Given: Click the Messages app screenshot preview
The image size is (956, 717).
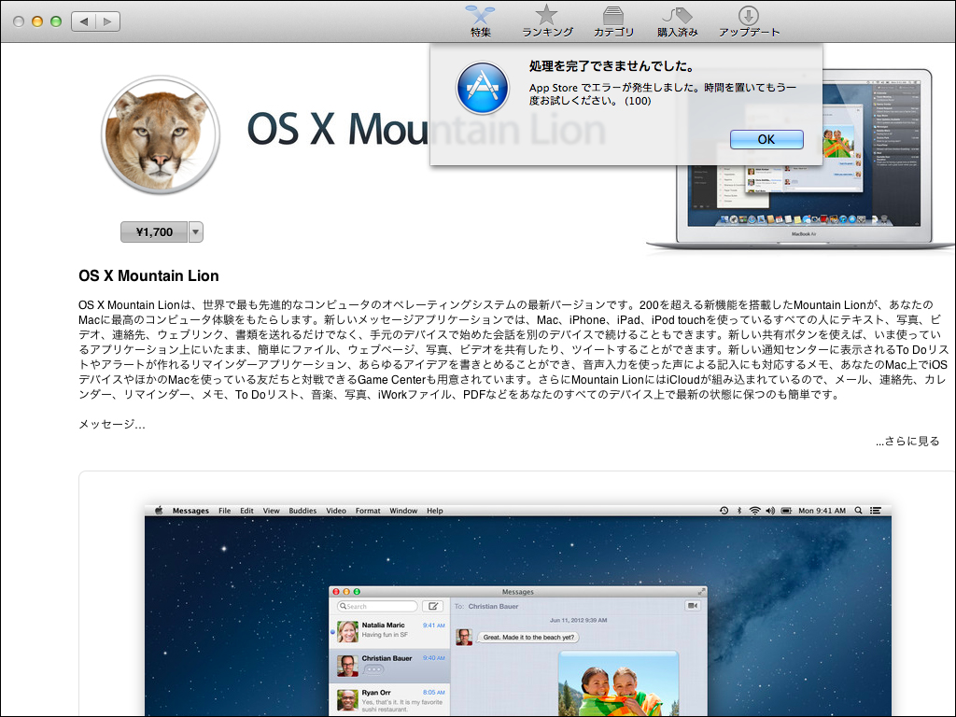Looking at the screenshot, I should tap(517, 611).
